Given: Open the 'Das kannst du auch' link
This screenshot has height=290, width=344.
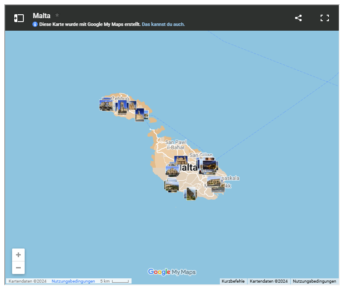Looking at the screenshot, I should coord(163,25).
